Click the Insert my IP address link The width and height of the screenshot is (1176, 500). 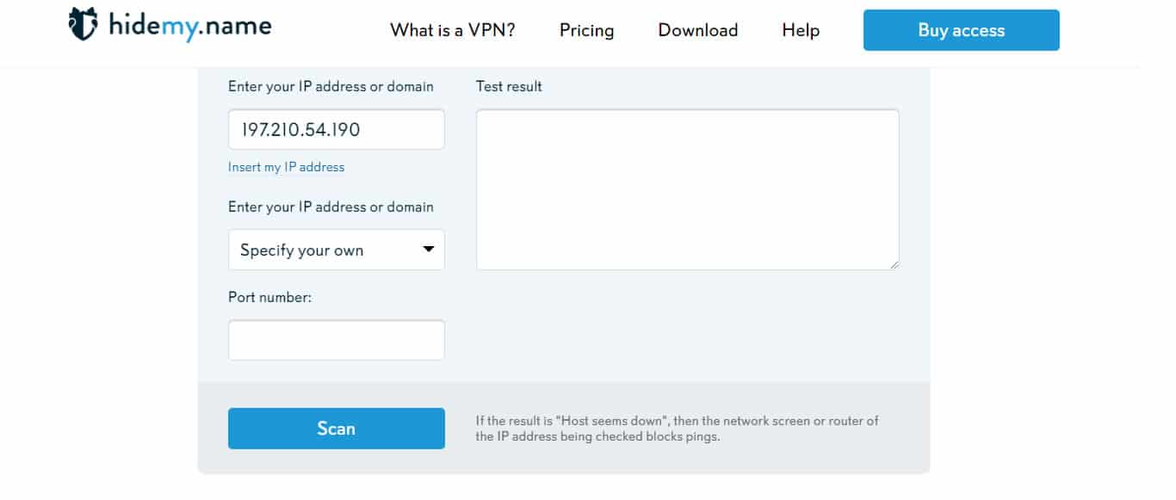(x=286, y=167)
